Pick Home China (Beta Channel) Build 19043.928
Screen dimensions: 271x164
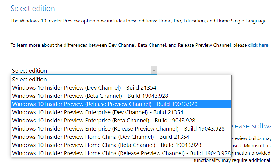point(121,145)
